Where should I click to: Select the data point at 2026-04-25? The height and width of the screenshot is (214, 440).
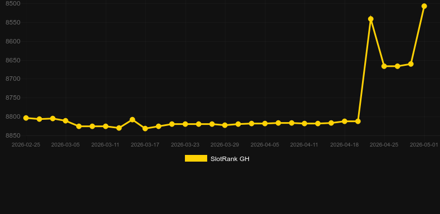pos(384,66)
